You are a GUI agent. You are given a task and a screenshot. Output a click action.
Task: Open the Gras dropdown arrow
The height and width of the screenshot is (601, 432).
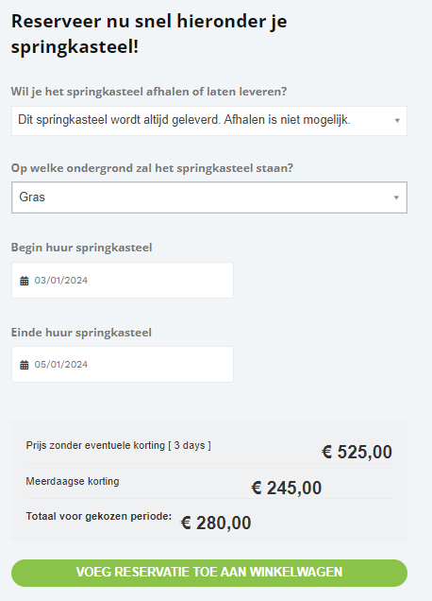[x=396, y=197]
